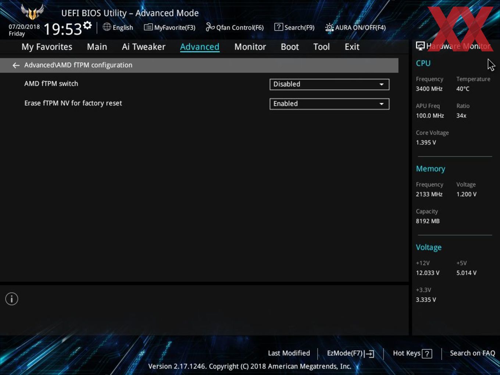Click Memory frequency value 2133 MHz
This screenshot has width=500, height=375.
pos(429,194)
